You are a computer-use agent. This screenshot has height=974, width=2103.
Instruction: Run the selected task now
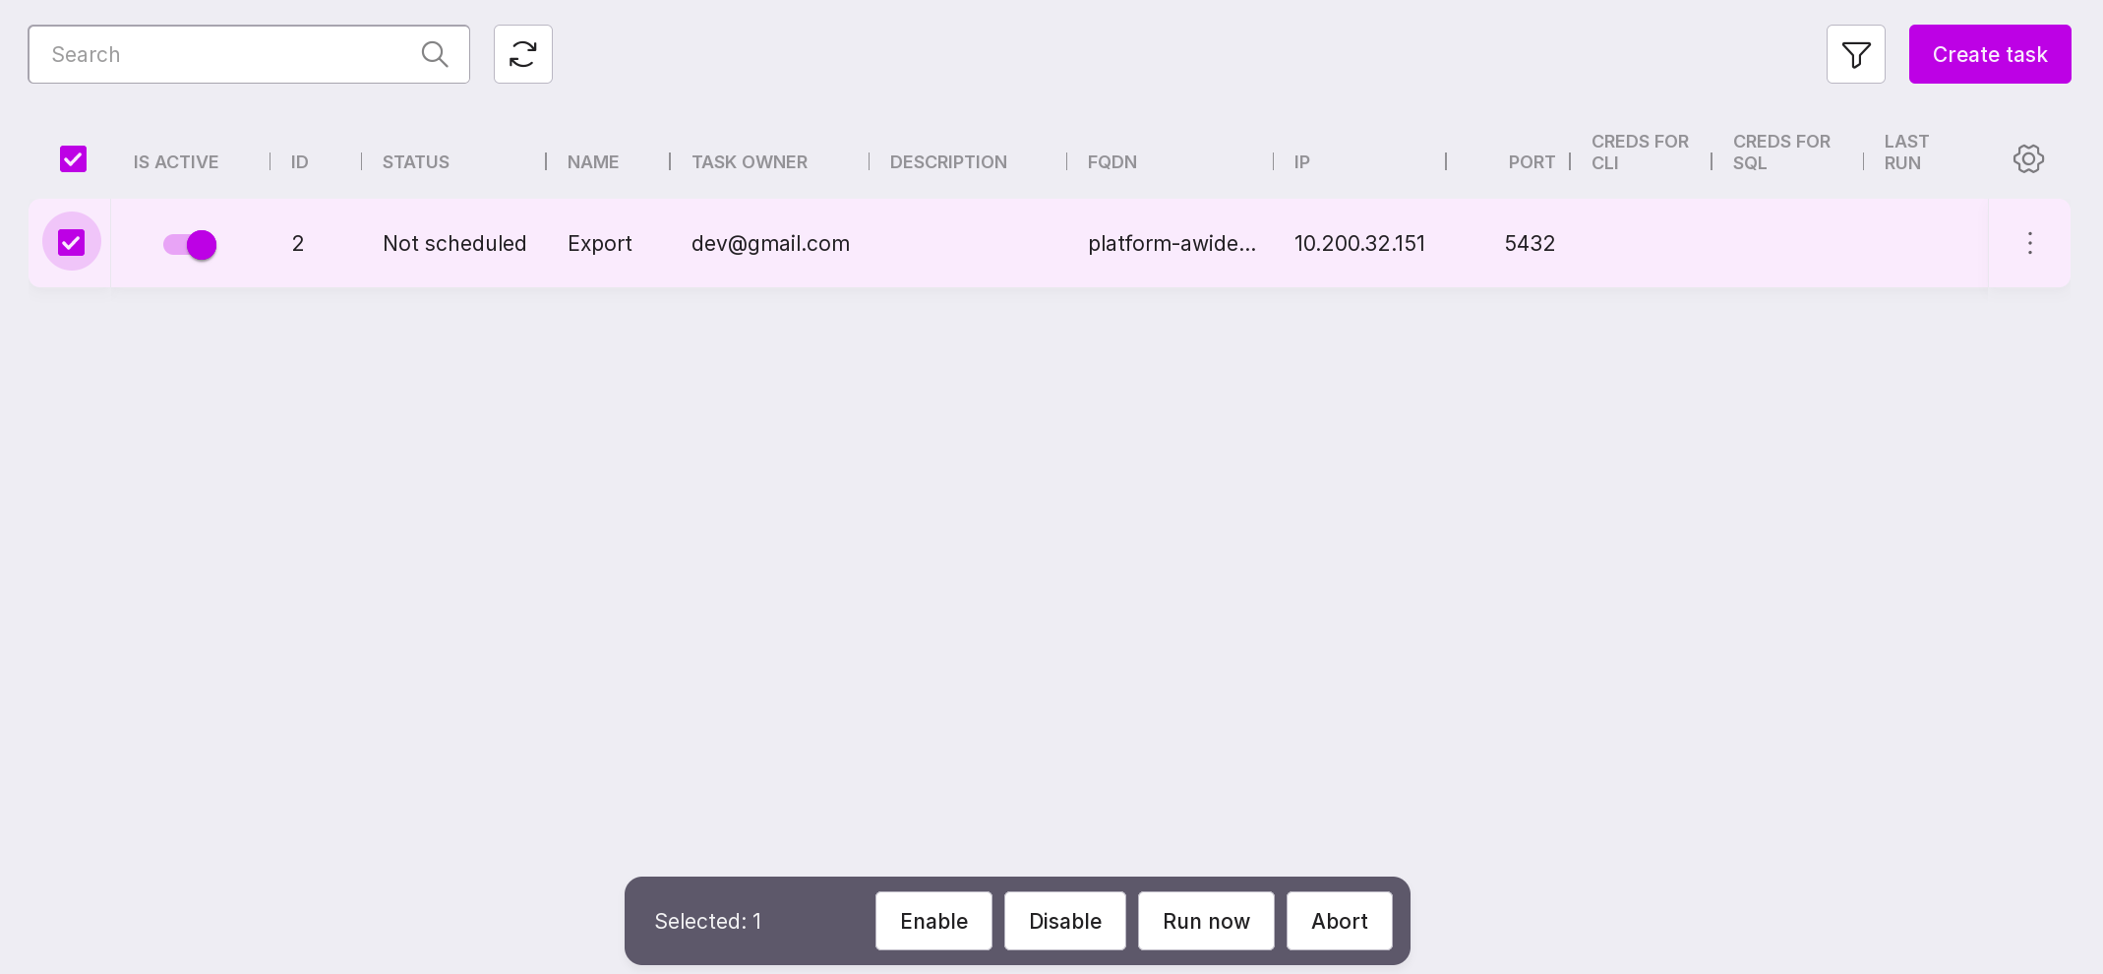(x=1205, y=921)
